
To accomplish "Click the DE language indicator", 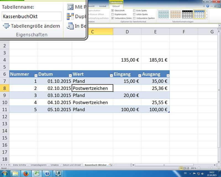I will 185,173.
